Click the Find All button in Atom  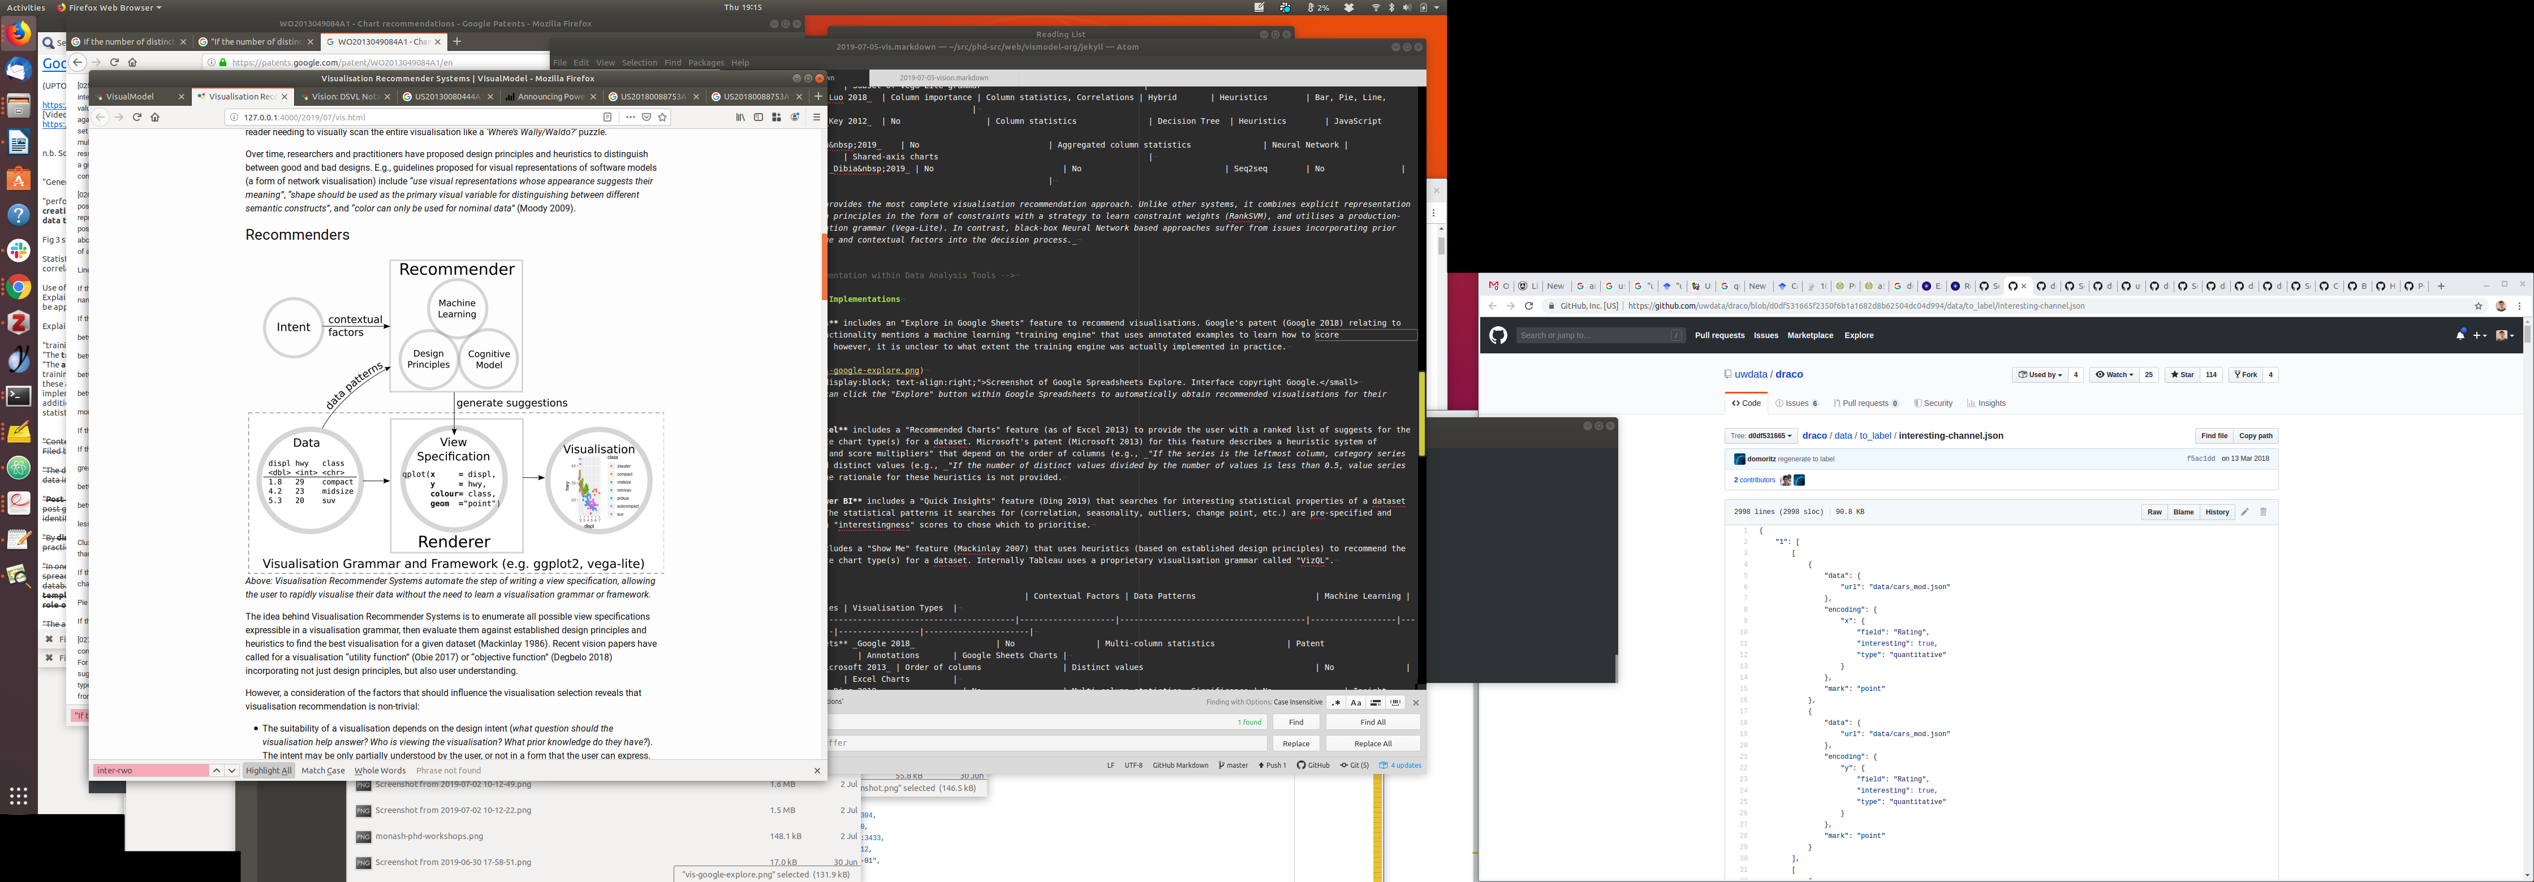(x=1372, y=723)
